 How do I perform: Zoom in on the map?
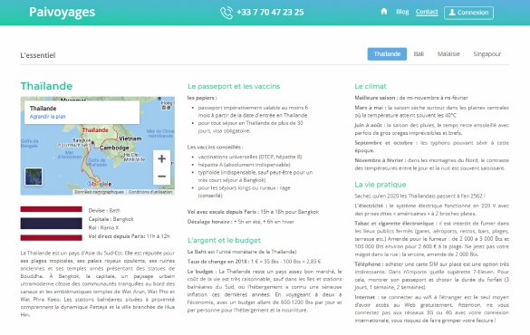161,158
